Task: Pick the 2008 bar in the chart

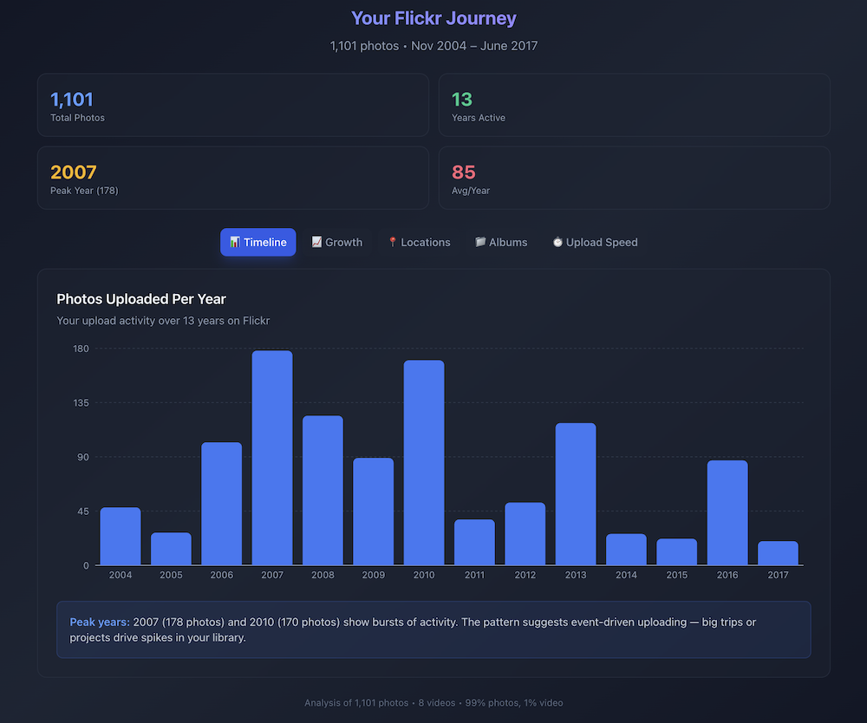Action: point(323,491)
